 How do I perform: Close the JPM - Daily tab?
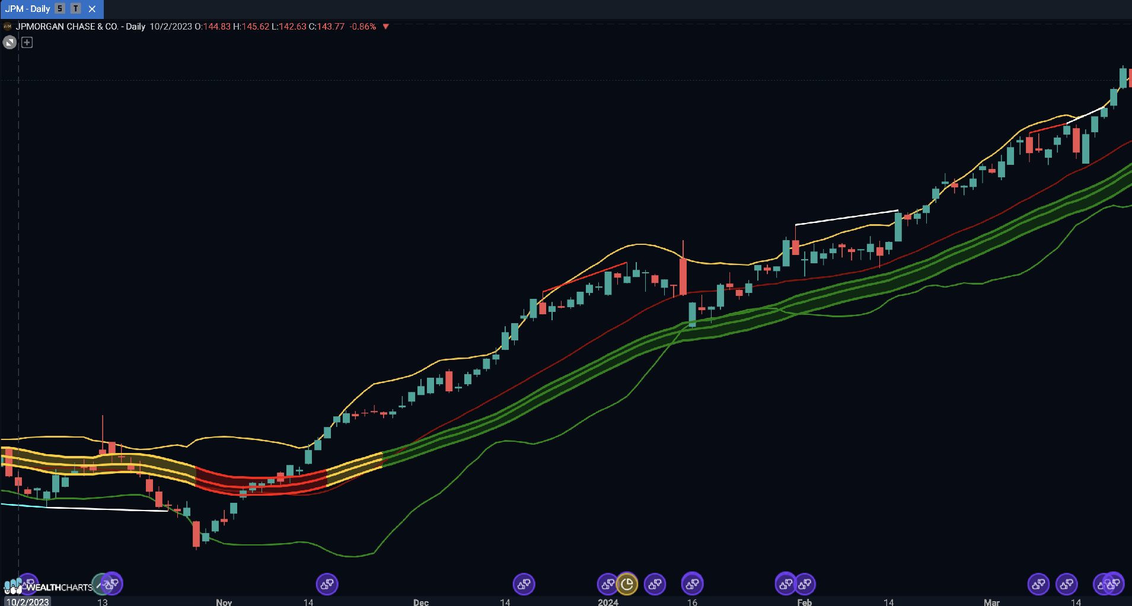[92, 9]
